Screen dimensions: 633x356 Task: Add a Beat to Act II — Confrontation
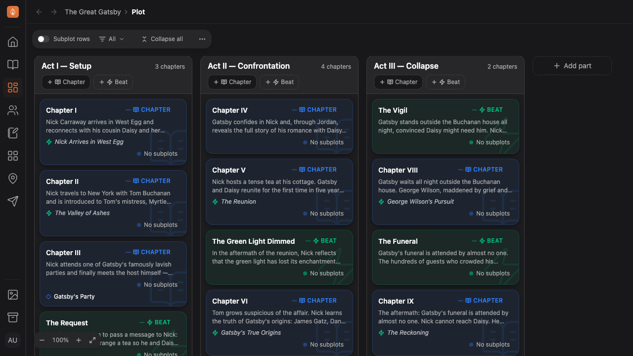pos(279,82)
